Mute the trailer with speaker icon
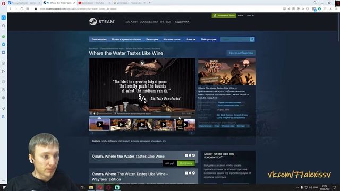The height and width of the screenshot is (191, 340). point(95,114)
